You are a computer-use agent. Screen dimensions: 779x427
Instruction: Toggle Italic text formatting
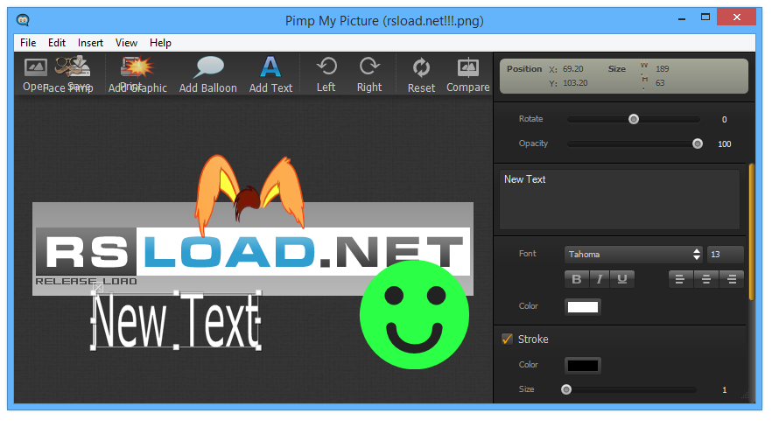pyautogui.click(x=600, y=279)
